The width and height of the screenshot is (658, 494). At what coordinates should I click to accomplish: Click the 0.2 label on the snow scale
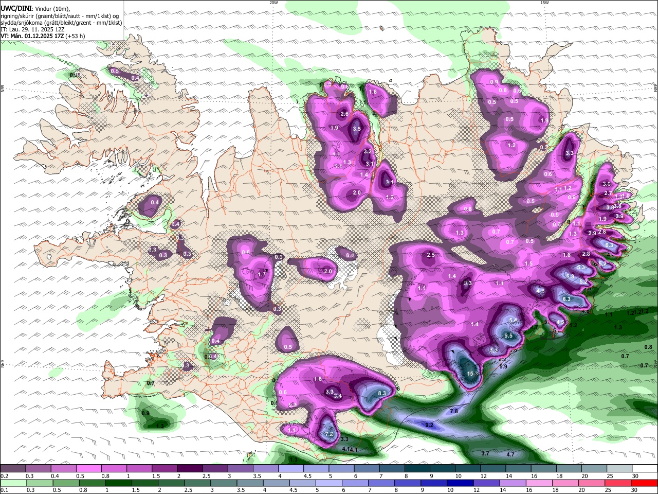point(4,476)
